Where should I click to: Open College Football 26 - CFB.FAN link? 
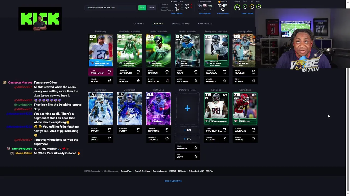coord(201,171)
